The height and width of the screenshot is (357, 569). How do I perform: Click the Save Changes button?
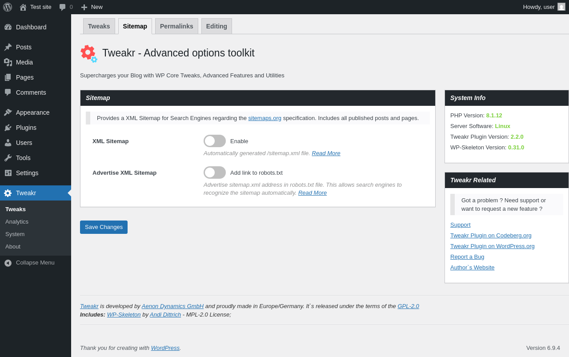click(104, 227)
